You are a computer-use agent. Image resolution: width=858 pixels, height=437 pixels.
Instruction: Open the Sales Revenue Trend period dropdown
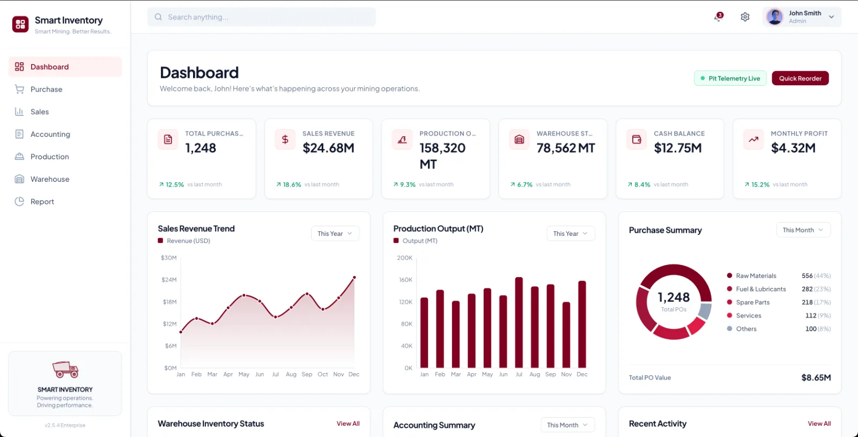(335, 233)
